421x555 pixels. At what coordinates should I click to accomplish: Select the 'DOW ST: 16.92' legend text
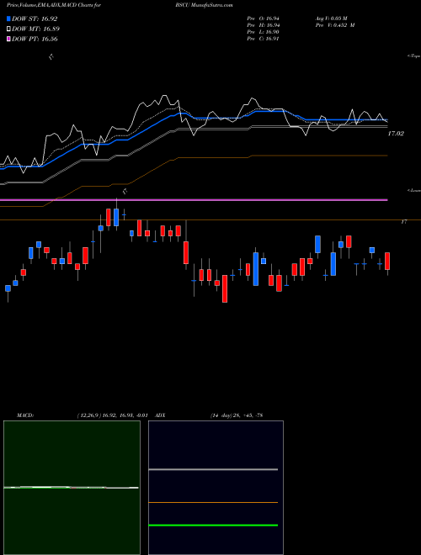tap(35, 18)
